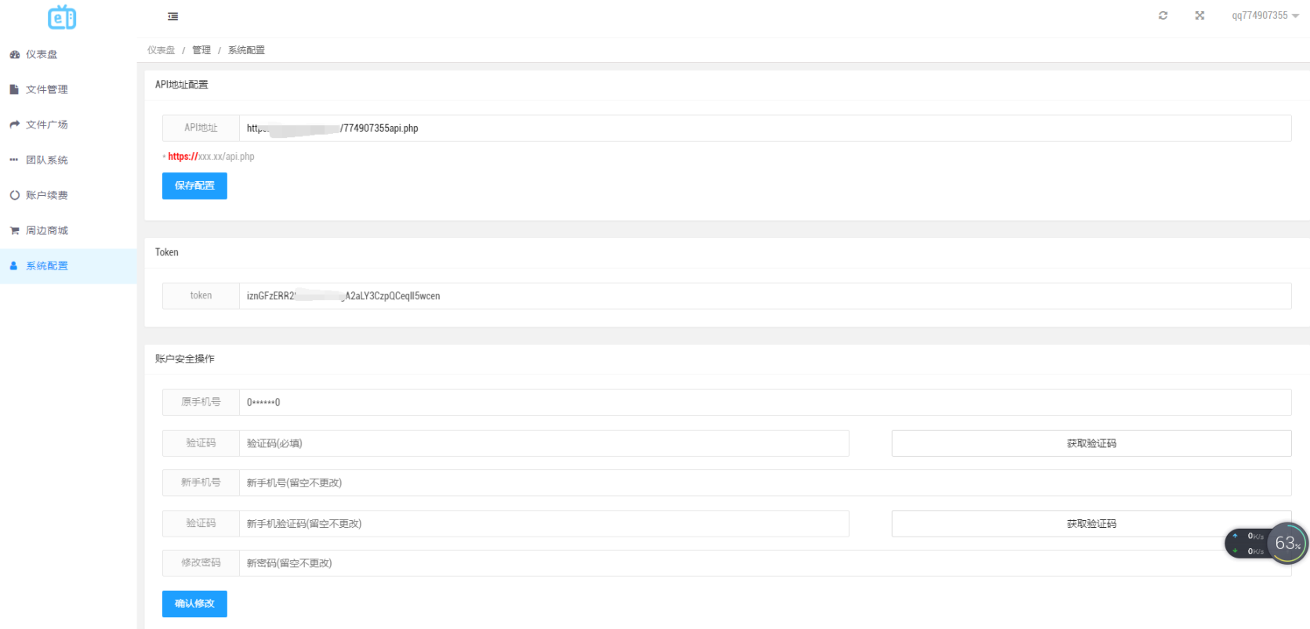The width and height of the screenshot is (1310, 629).
Task: Open 仪表盘 from the sidebar
Action: [42, 55]
